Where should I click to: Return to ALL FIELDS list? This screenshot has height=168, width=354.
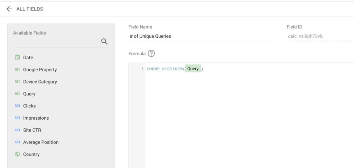pos(30,9)
